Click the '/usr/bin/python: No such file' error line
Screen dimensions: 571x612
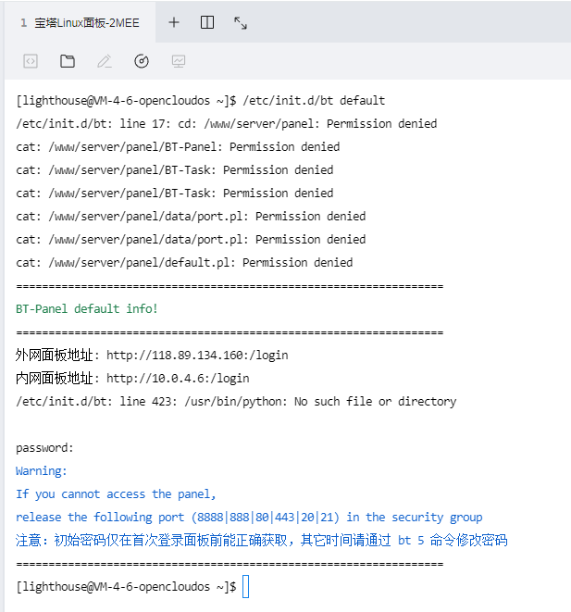(x=236, y=402)
